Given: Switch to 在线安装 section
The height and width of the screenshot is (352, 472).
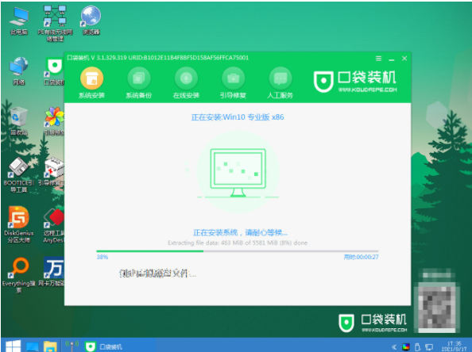Looking at the screenshot, I should (x=186, y=83).
